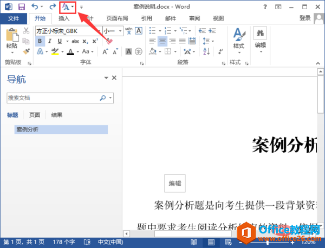Open the 文件 menu
Screen dimensions: 325x248
click(x=14, y=18)
